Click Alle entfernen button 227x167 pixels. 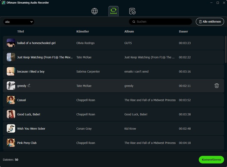click(x=210, y=22)
